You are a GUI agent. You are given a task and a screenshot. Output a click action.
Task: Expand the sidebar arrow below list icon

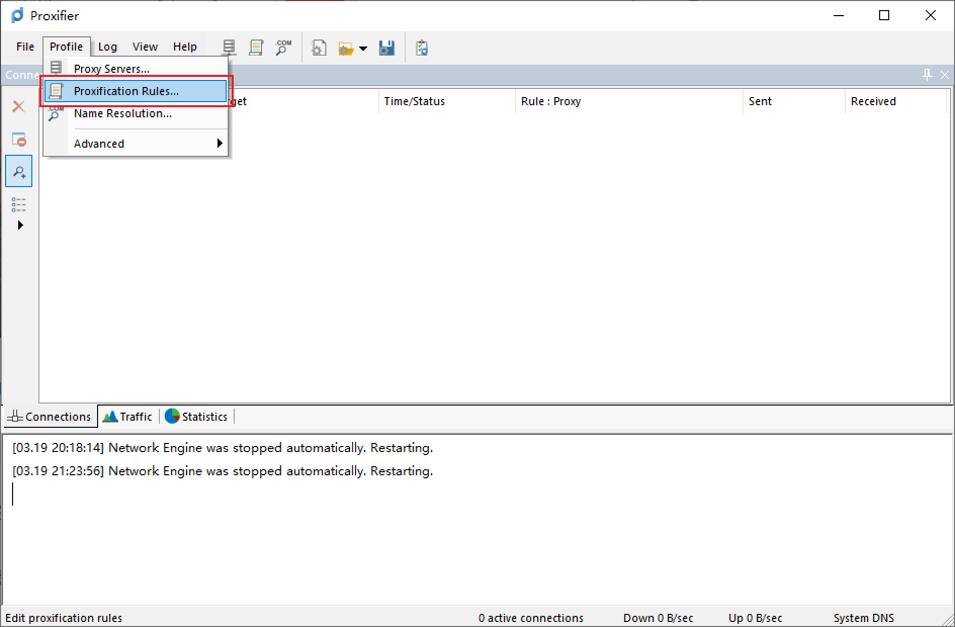(x=20, y=225)
